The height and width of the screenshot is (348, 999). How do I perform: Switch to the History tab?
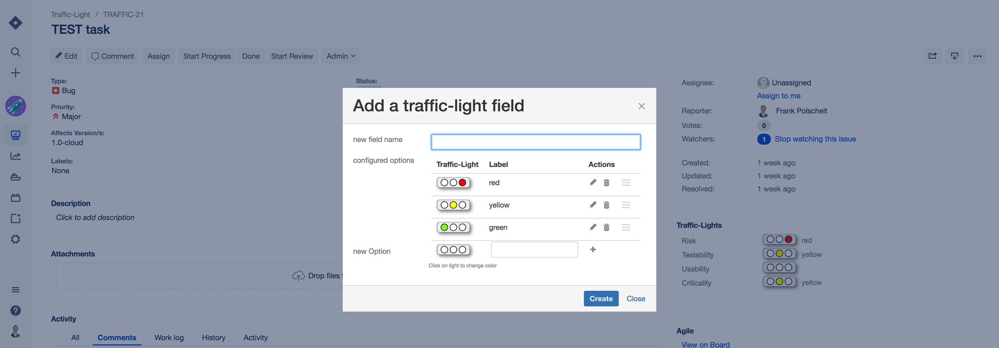[213, 337]
